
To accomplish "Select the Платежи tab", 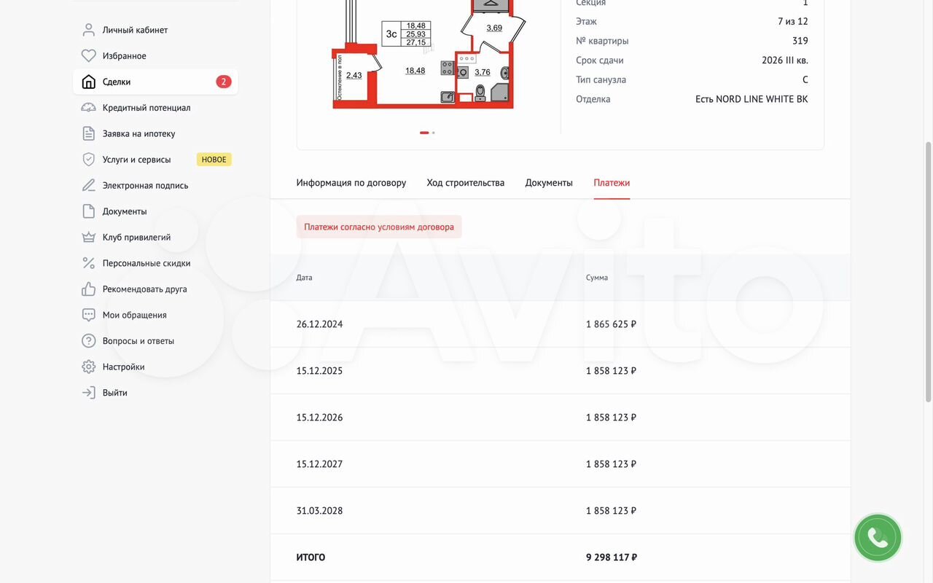I will click(612, 183).
